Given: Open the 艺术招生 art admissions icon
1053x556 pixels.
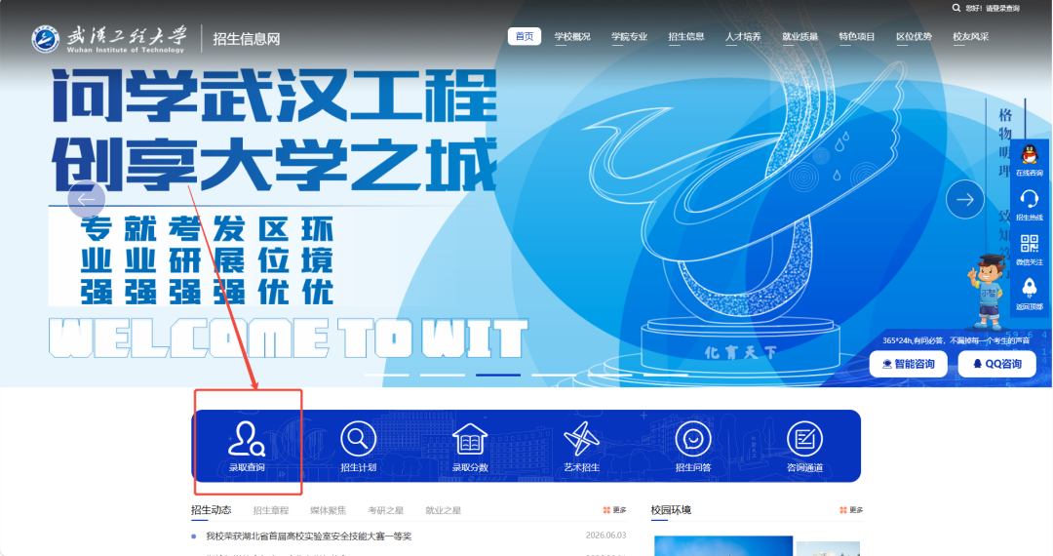Looking at the screenshot, I should (x=581, y=447).
